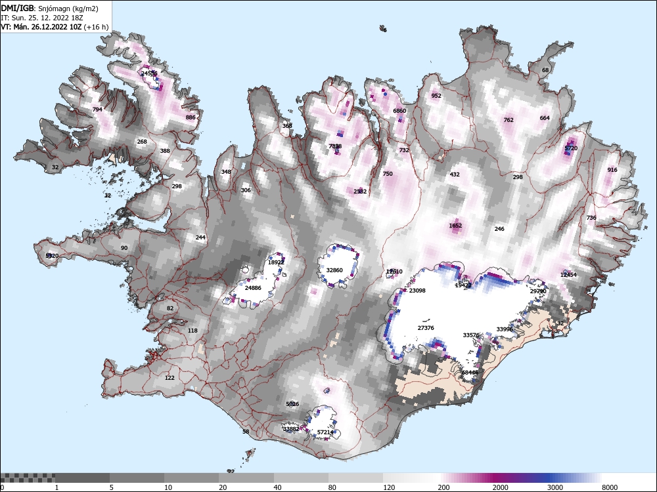This screenshot has height=492, width=657.
Task: Click the 12454 value label
Action: [568, 275]
